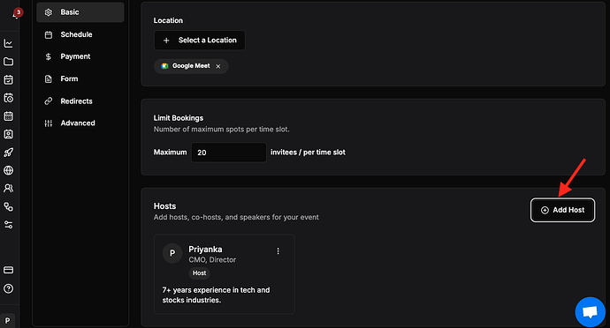Click the Select a Location button
The height and width of the screenshot is (328, 610).
coord(200,41)
